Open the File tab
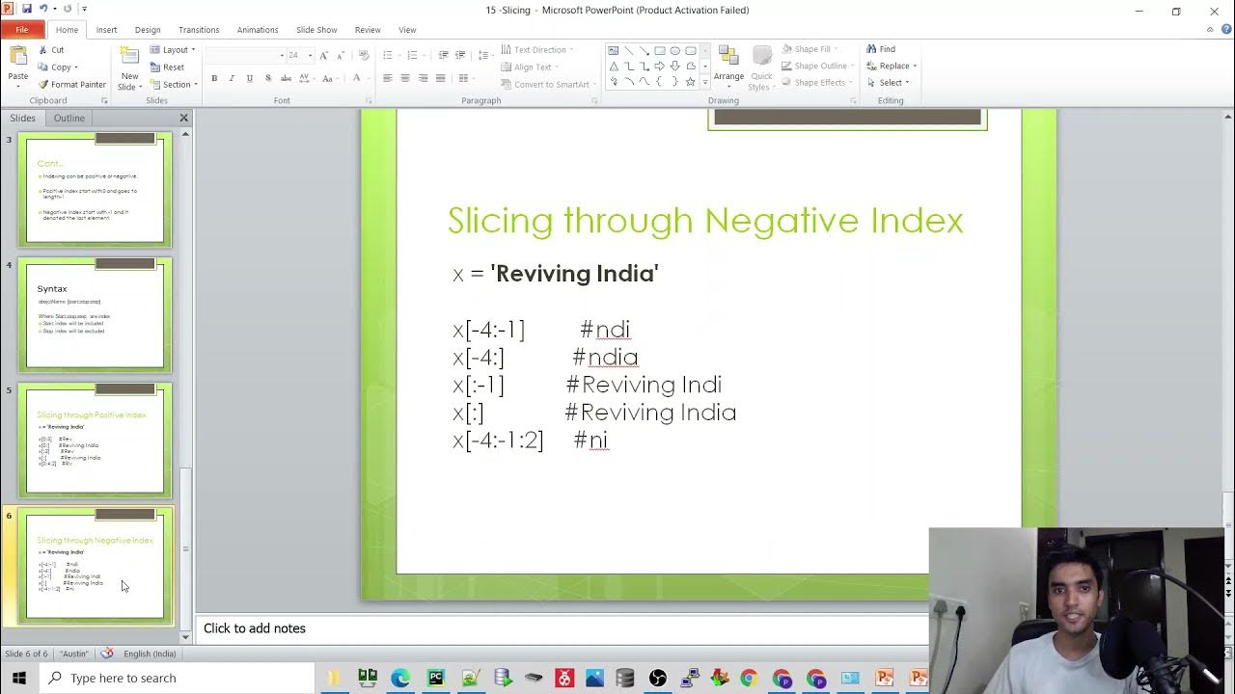The image size is (1235, 694). [x=21, y=30]
